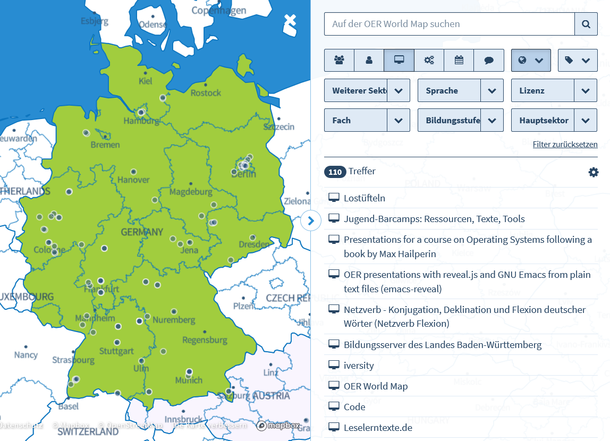Viewport: 610px width, 441px height.
Task: Open the country globe dropdown
Action: [531, 60]
